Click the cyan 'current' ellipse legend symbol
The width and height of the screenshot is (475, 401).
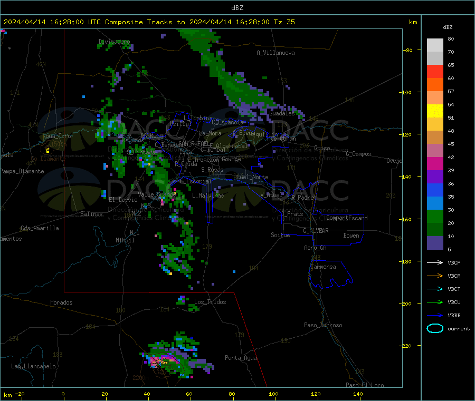point(435,328)
